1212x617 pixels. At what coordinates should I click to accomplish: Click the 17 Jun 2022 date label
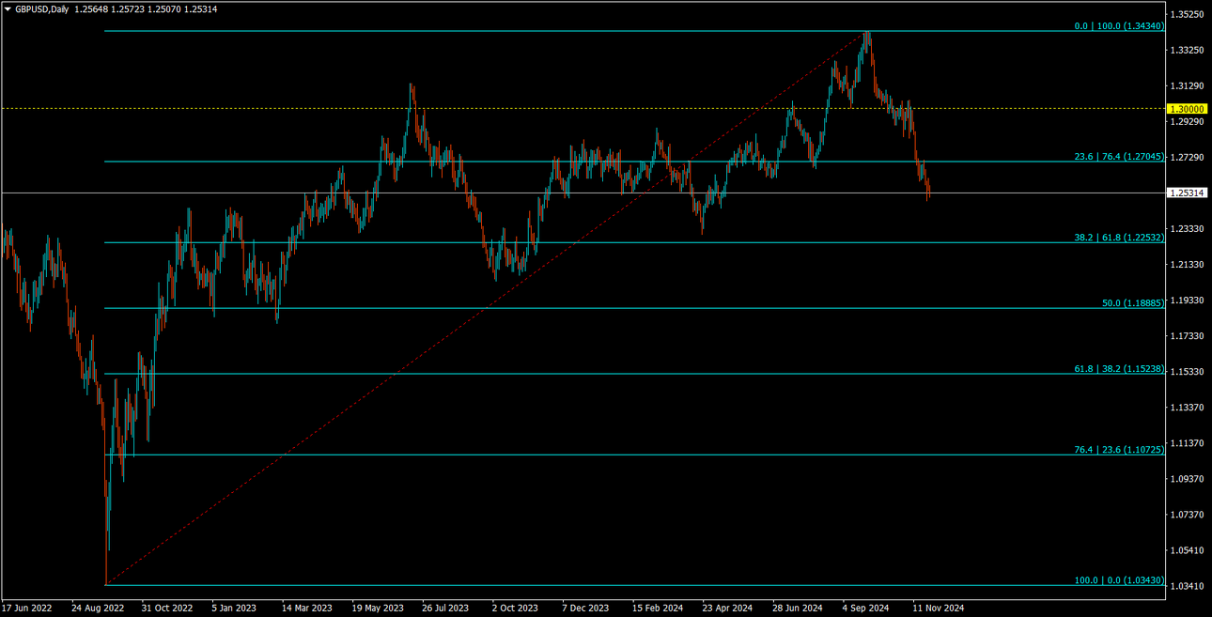click(x=28, y=608)
